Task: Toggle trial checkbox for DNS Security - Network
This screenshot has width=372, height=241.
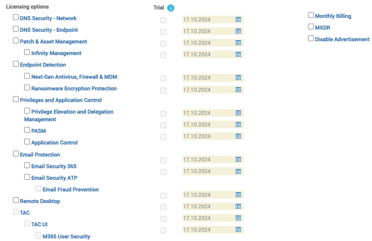Action: tap(163, 21)
